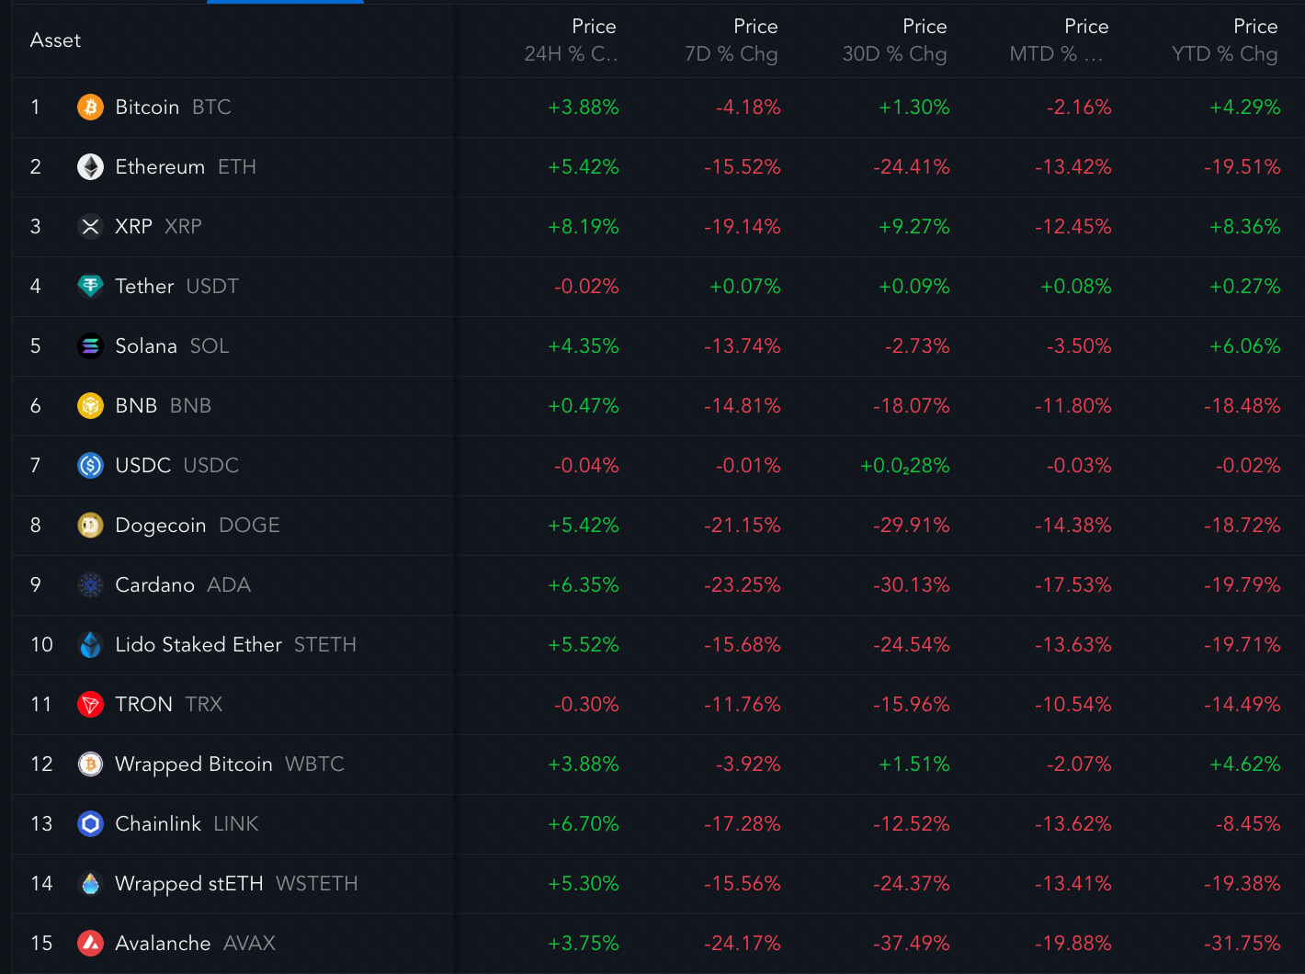Open the XRP asset name link
The image size is (1305, 974).
point(133,227)
